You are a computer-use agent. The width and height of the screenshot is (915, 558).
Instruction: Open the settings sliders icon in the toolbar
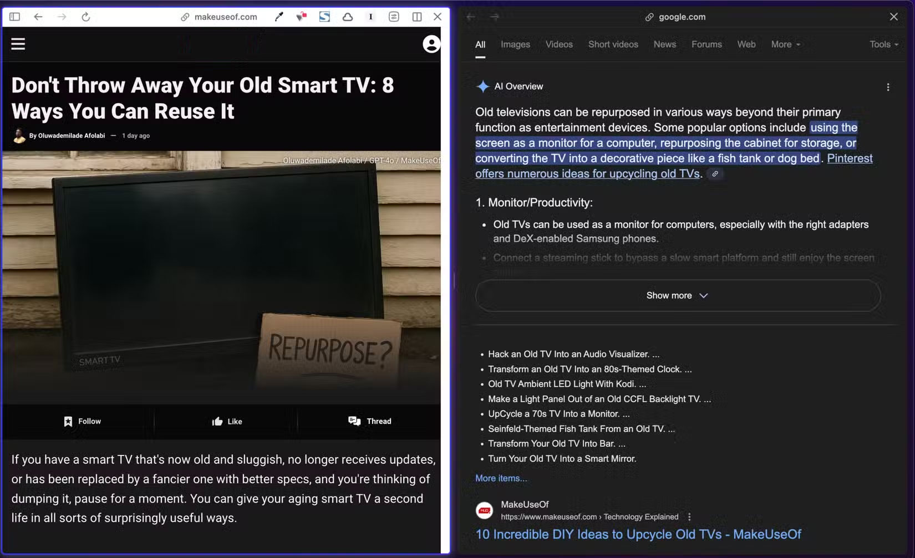pos(394,17)
